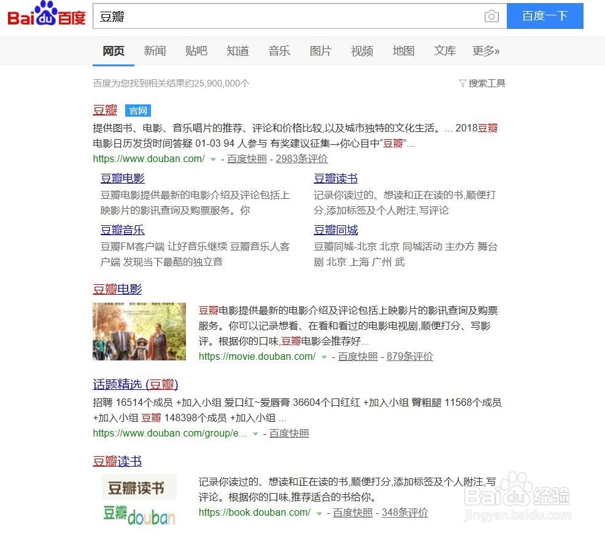Screen dimensions: 605x536
Task: Open the first 豆瓣 official result title
Action: (105, 110)
